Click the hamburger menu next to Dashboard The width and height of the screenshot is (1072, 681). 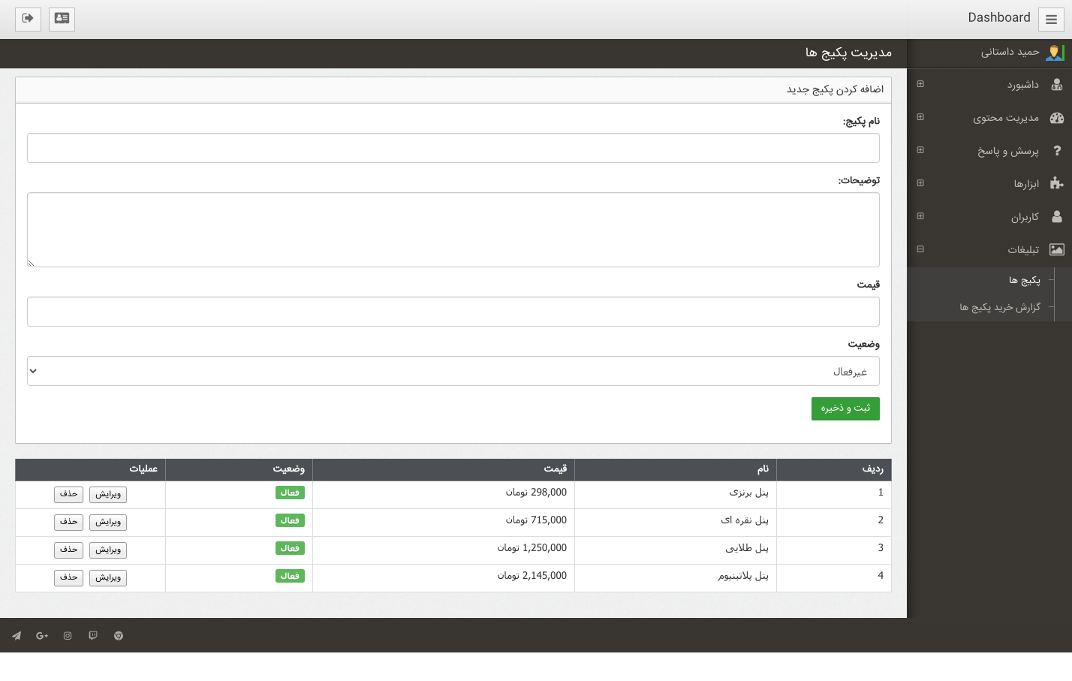pyautogui.click(x=1051, y=20)
